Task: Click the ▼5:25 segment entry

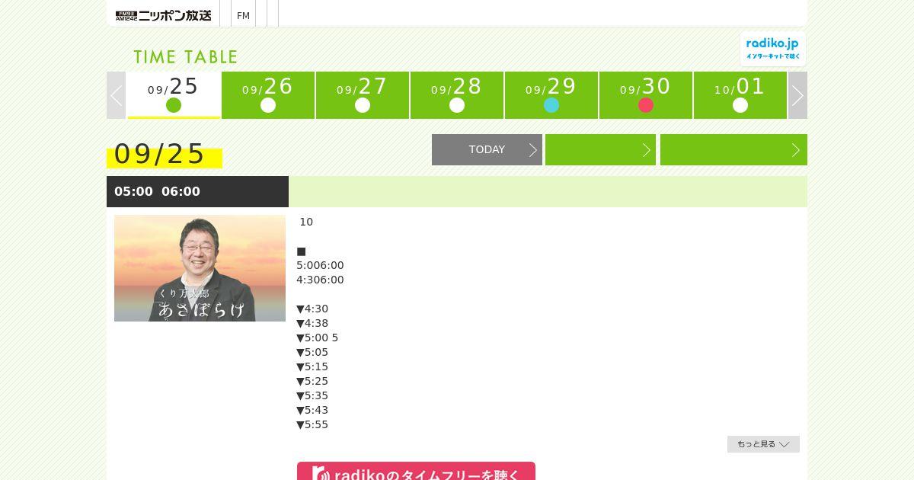Action: pyautogui.click(x=312, y=381)
